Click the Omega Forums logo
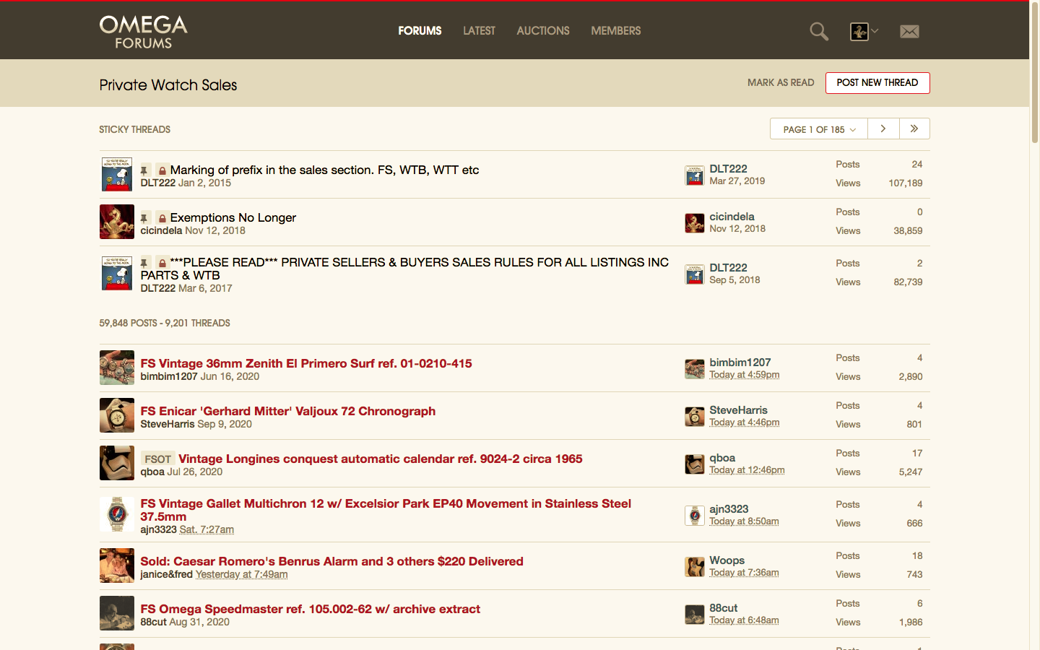Viewport: 1040px width, 650px height. pyautogui.click(x=143, y=32)
